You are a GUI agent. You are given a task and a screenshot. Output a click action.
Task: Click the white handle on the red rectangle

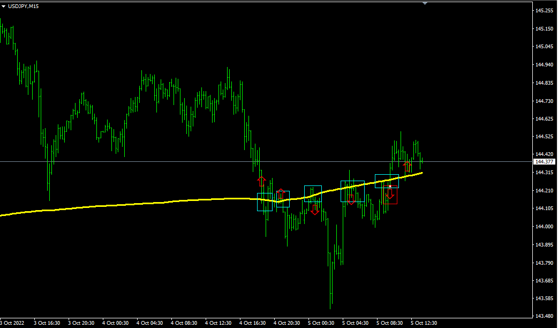click(x=390, y=186)
